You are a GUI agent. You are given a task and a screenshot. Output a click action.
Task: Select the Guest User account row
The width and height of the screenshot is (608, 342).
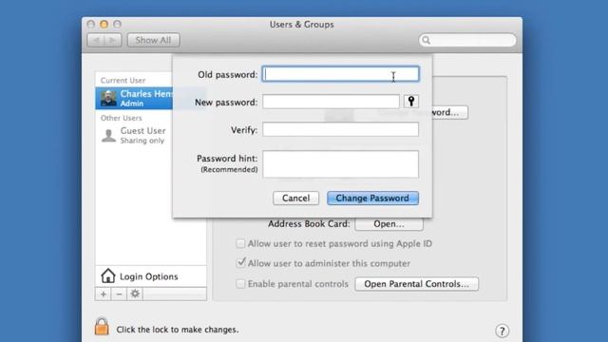click(x=134, y=135)
